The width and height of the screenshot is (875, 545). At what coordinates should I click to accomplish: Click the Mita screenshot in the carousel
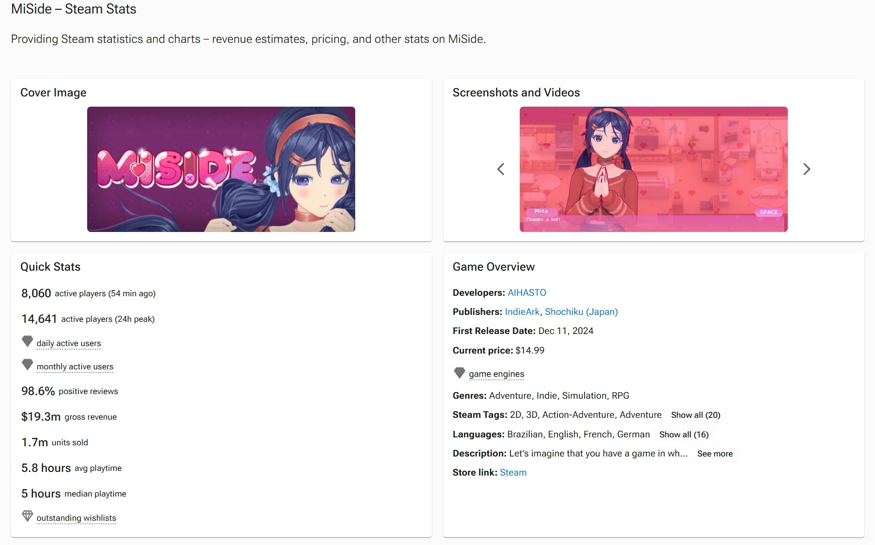(x=654, y=169)
